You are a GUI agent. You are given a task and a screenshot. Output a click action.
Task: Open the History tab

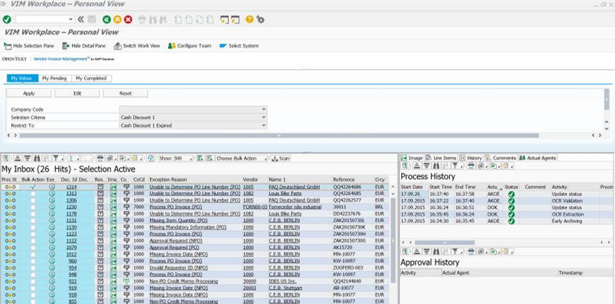coord(470,158)
